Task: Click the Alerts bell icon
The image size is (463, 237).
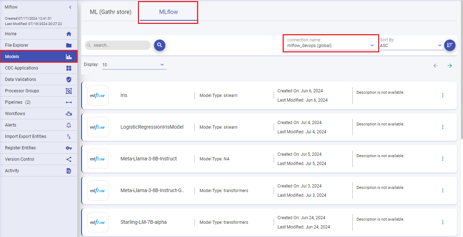Action: click(69, 125)
